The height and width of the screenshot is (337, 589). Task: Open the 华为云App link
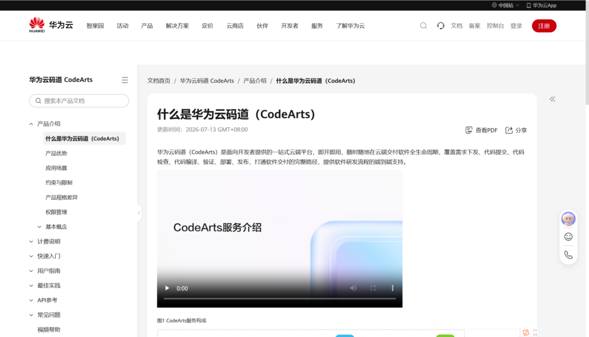point(541,5)
